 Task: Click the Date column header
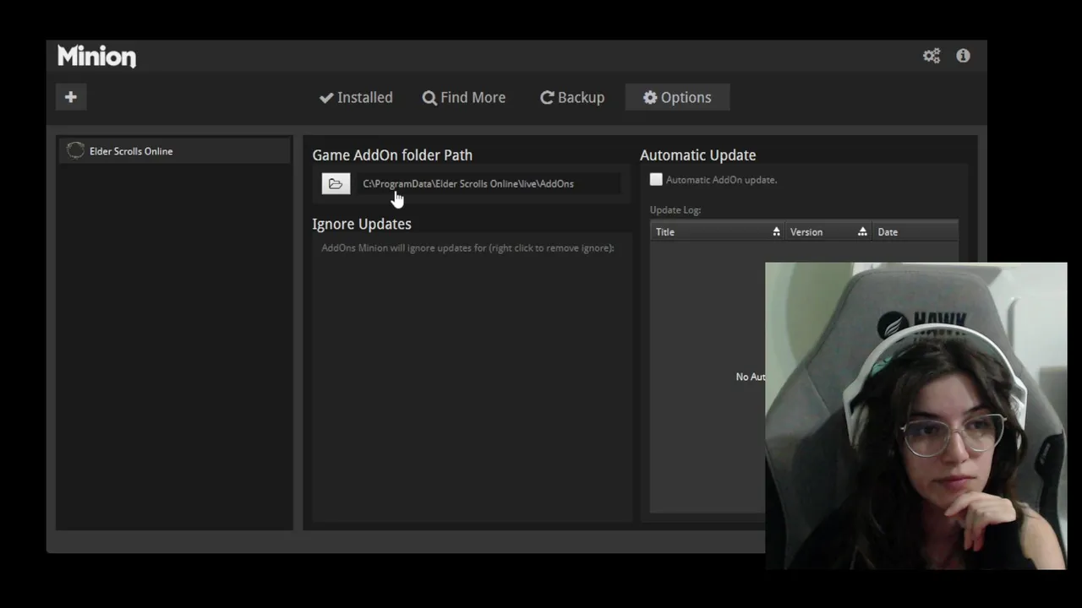point(915,231)
